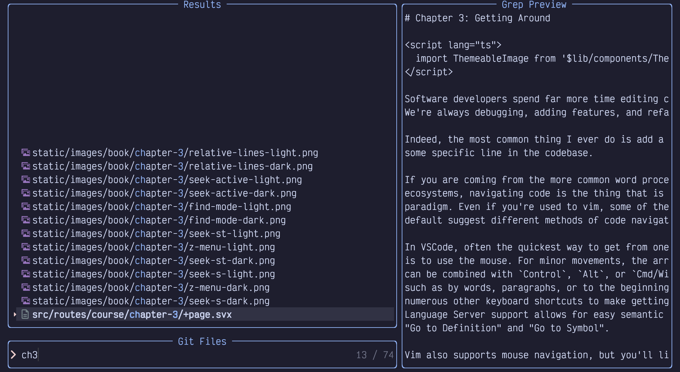Click image icon beside z-menu-light.png
Screen dimensions: 680x372
(x=26, y=247)
